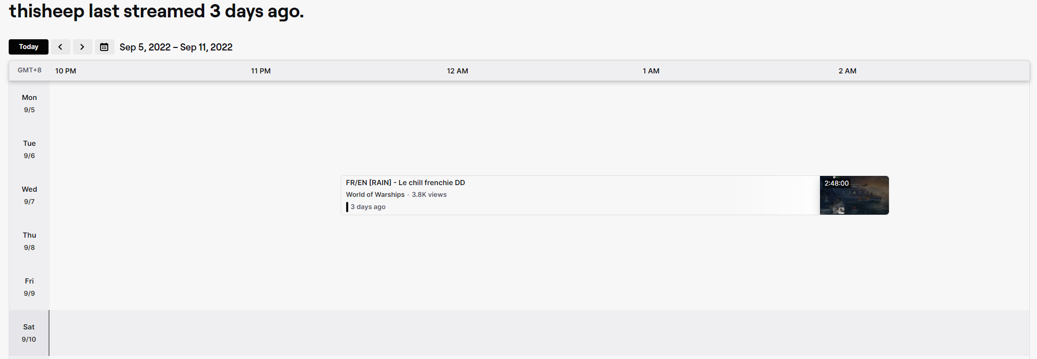1037x359 pixels.
Task: Click the 3.8K views counter
Action: tap(429, 194)
